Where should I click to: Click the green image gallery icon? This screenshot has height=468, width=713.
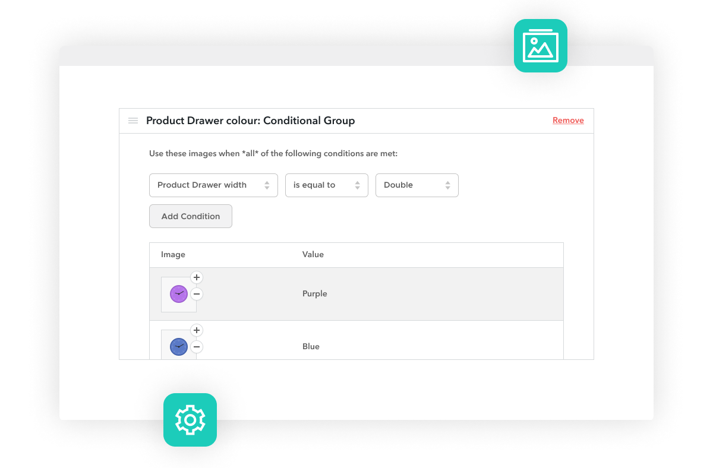(540, 46)
